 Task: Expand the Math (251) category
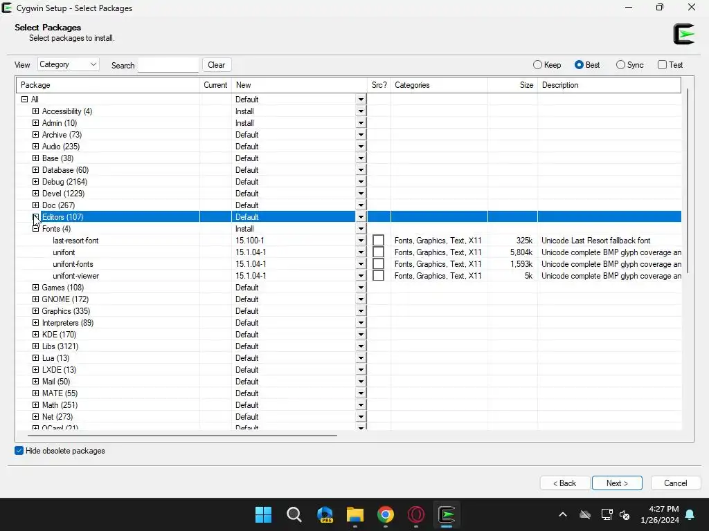(36, 404)
